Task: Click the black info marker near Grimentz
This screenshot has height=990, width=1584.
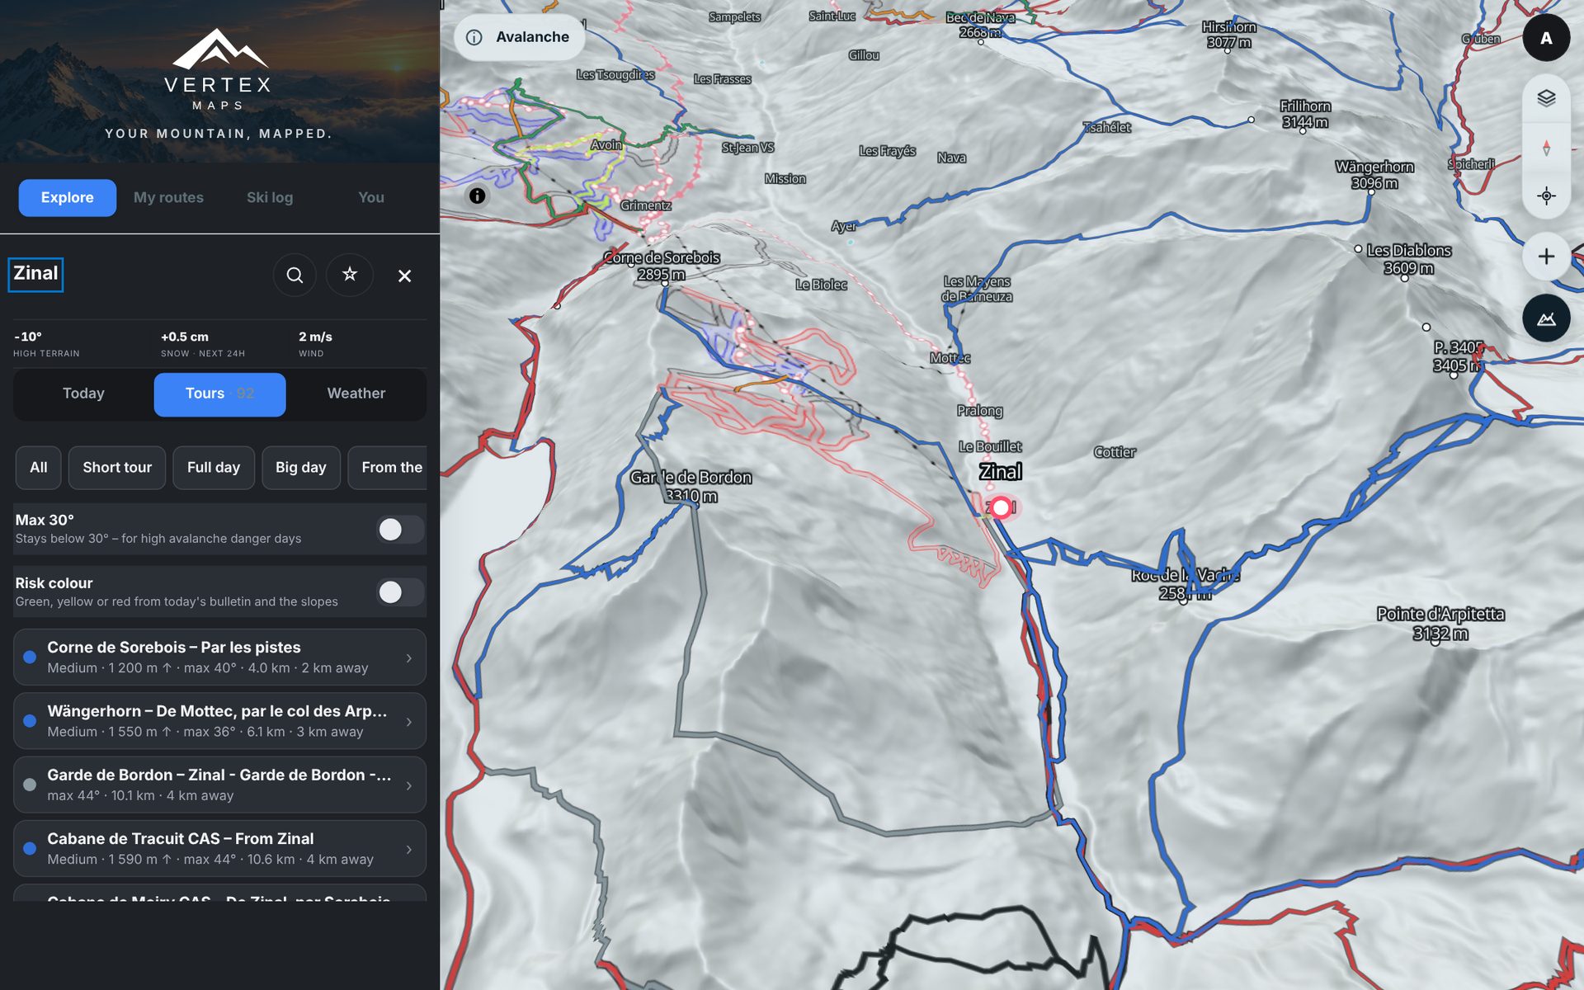Action: (x=477, y=196)
